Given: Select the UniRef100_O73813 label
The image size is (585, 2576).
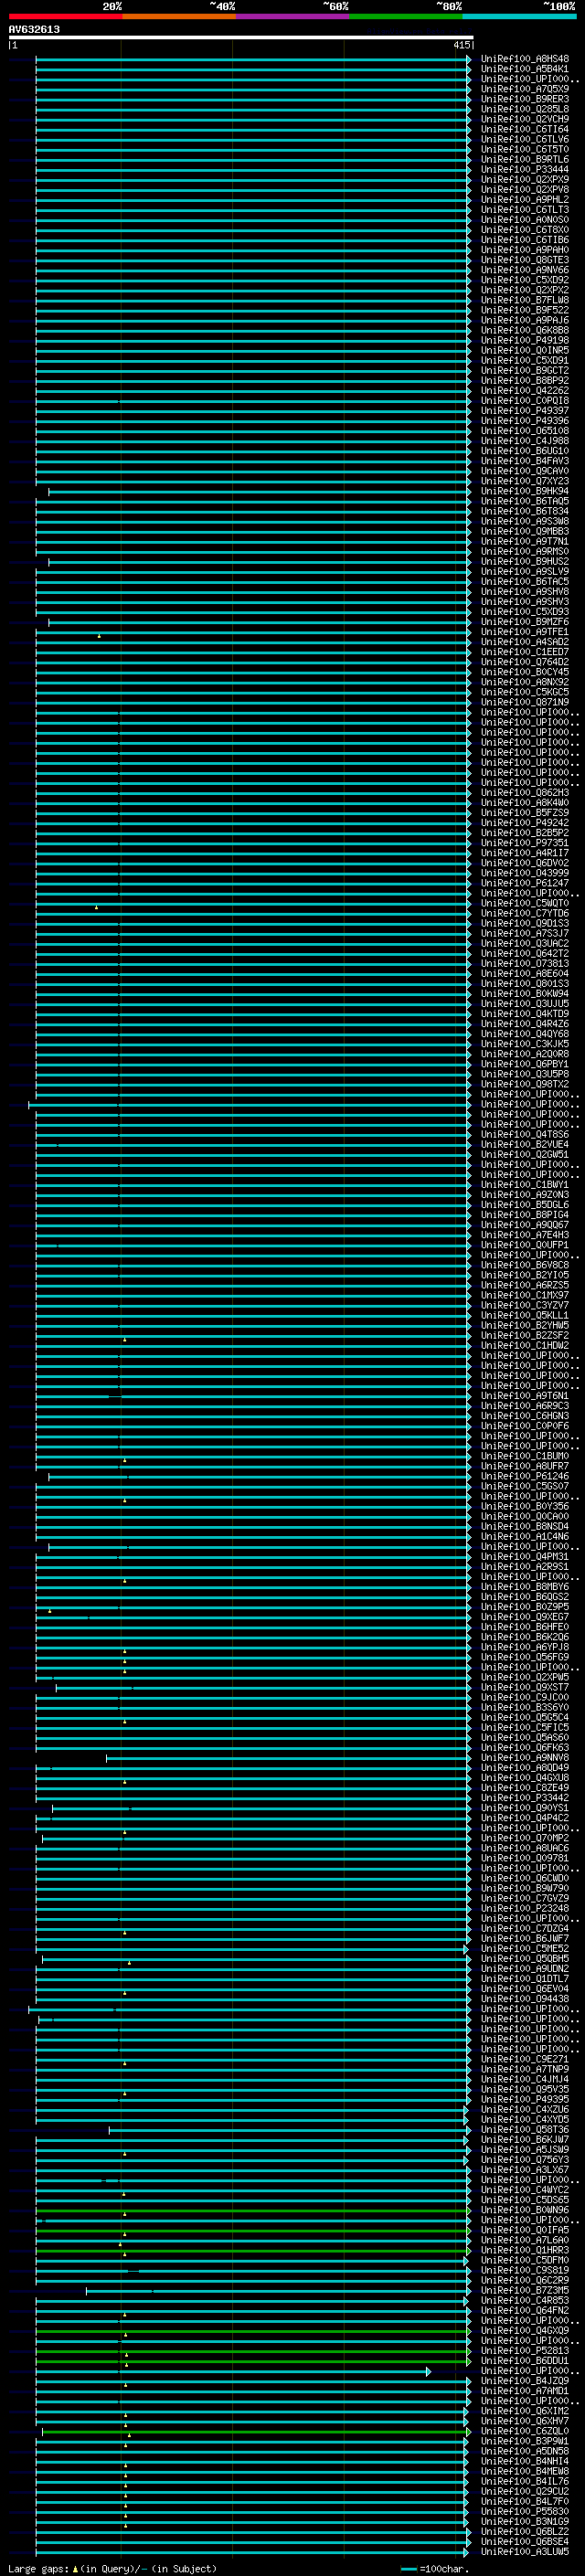Looking at the screenshot, I should [x=525, y=964].
